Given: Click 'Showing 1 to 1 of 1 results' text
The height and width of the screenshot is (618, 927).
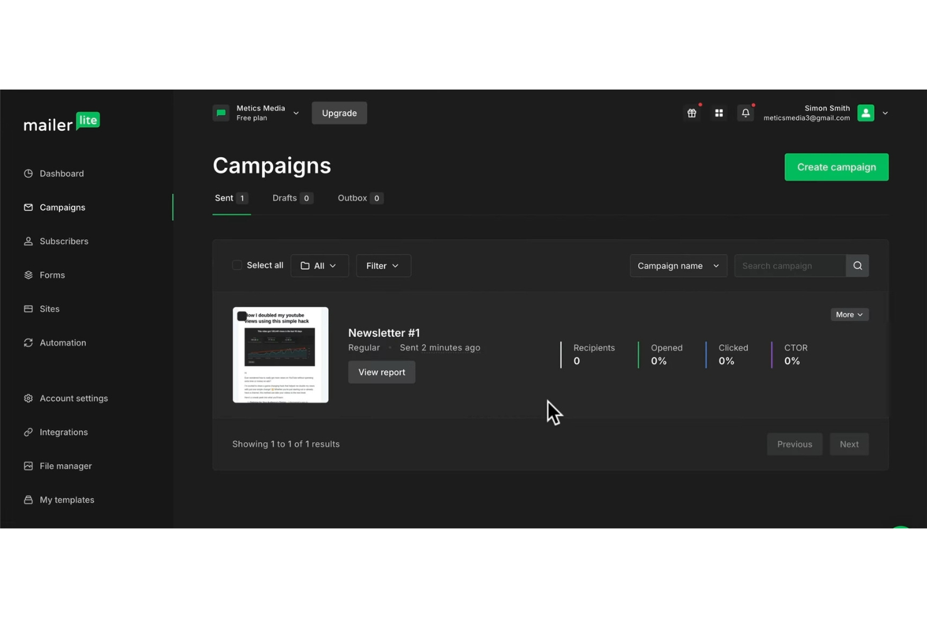Looking at the screenshot, I should (x=286, y=445).
